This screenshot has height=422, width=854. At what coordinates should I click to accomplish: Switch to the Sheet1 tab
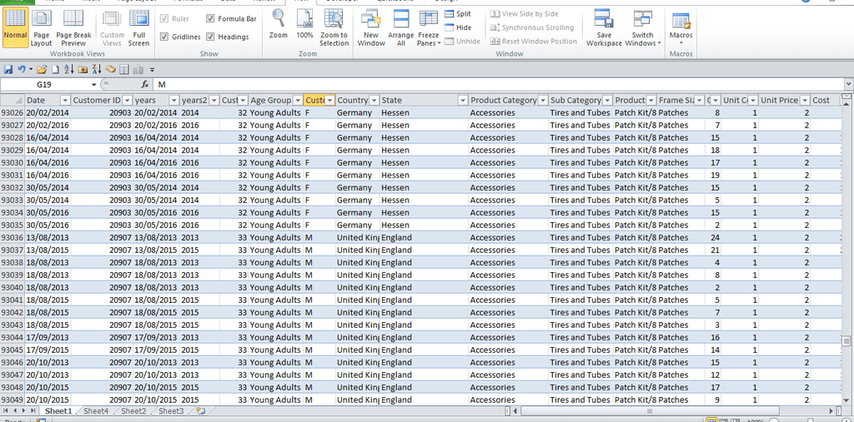point(58,411)
